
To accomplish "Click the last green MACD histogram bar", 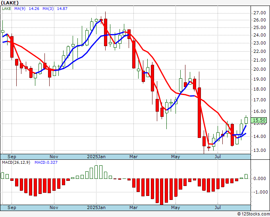I will (246, 176).
